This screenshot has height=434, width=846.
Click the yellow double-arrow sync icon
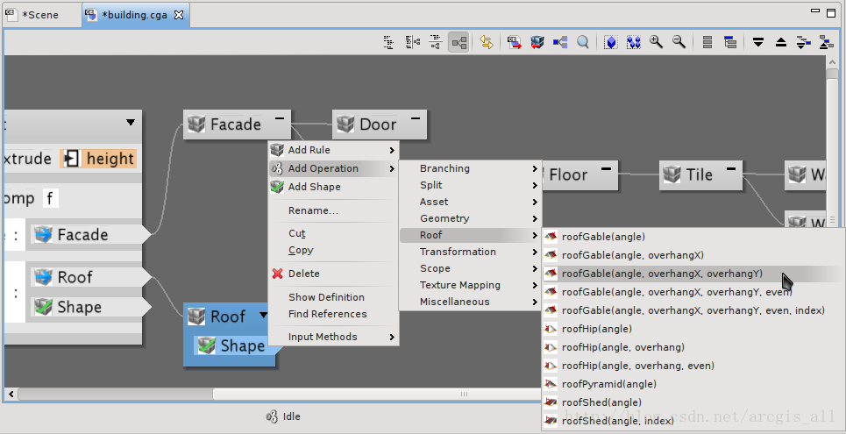(487, 42)
